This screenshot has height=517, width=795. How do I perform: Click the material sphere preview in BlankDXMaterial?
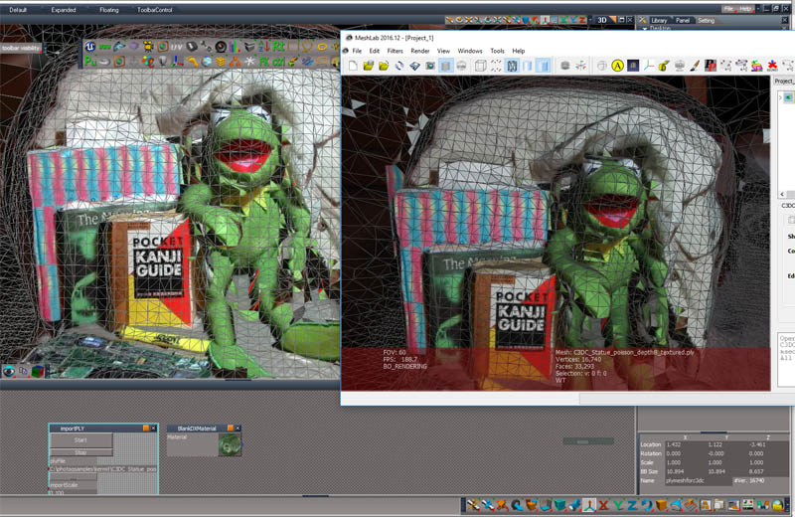coord(230,445)
